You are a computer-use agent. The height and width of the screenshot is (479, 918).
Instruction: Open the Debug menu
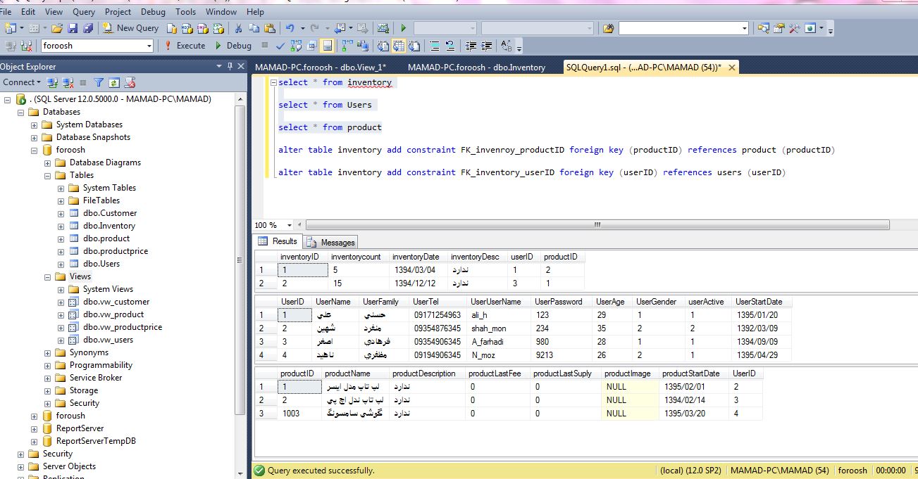153,11
